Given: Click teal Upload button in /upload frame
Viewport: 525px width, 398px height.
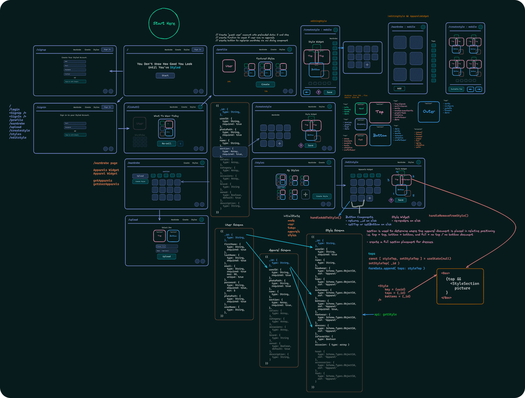Looking at the screenshot, I should pyautogui.click(x=167, y=256).
